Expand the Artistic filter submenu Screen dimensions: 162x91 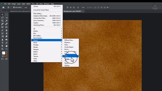pos(47,31)
